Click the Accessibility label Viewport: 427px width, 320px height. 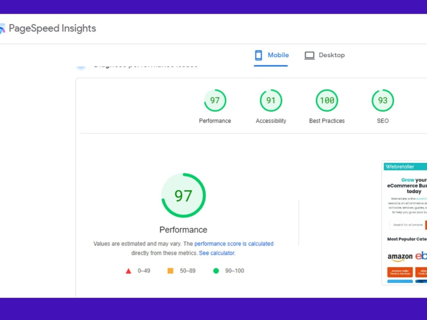271,121
